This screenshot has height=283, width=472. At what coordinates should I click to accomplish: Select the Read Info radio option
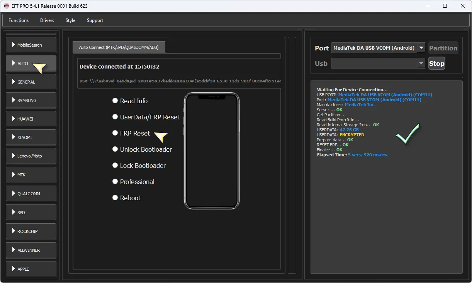point(115,100)
